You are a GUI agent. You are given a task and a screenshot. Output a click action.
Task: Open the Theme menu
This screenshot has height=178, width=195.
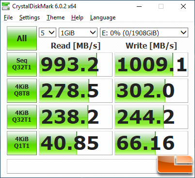(56, 17)
